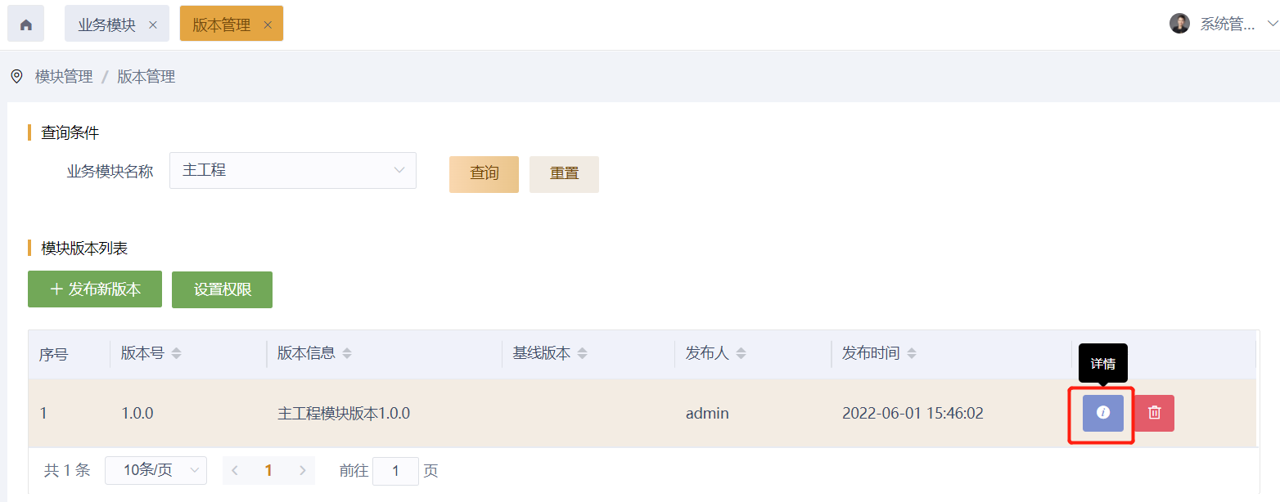1280x502 pixels.
Task: Sort by 版本号 column arrows
Action: (176, 354)
